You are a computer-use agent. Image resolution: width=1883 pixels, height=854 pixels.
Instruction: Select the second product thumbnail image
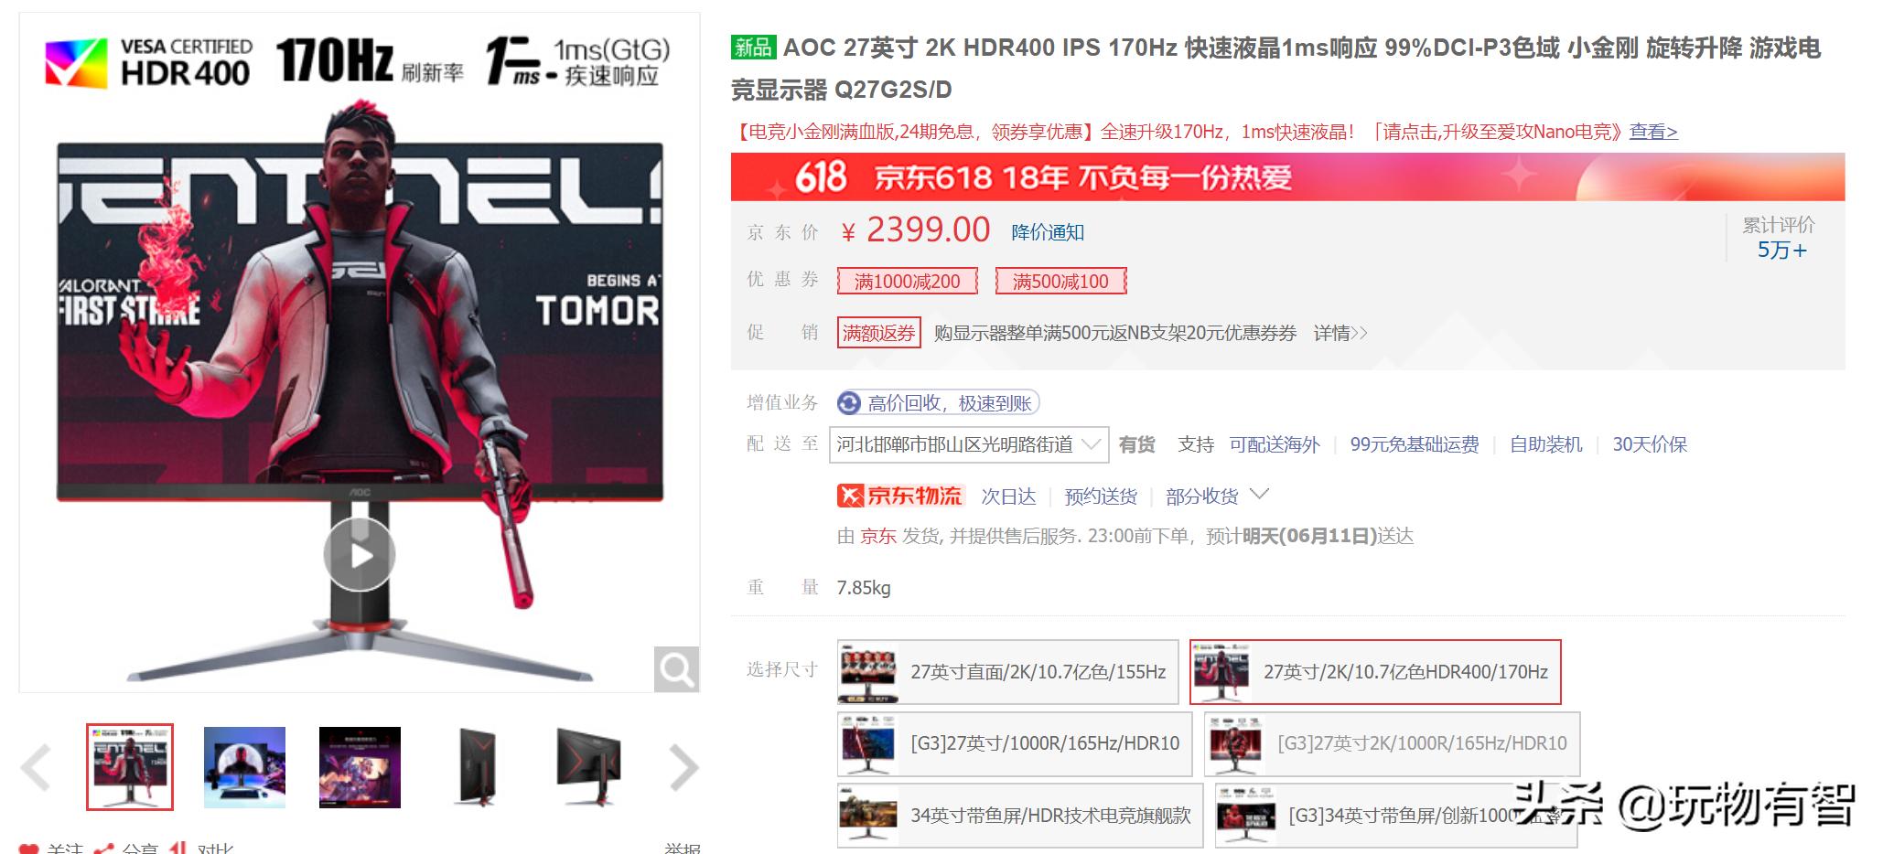(244, 767)
